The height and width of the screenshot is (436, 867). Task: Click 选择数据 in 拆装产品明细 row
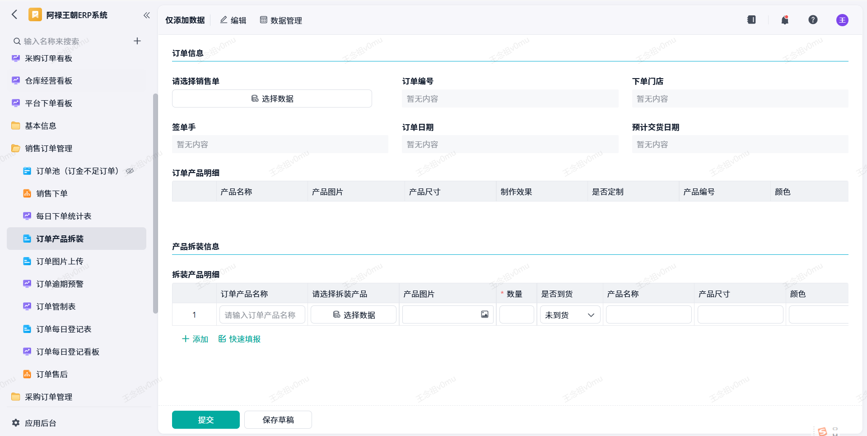[354, 315]
